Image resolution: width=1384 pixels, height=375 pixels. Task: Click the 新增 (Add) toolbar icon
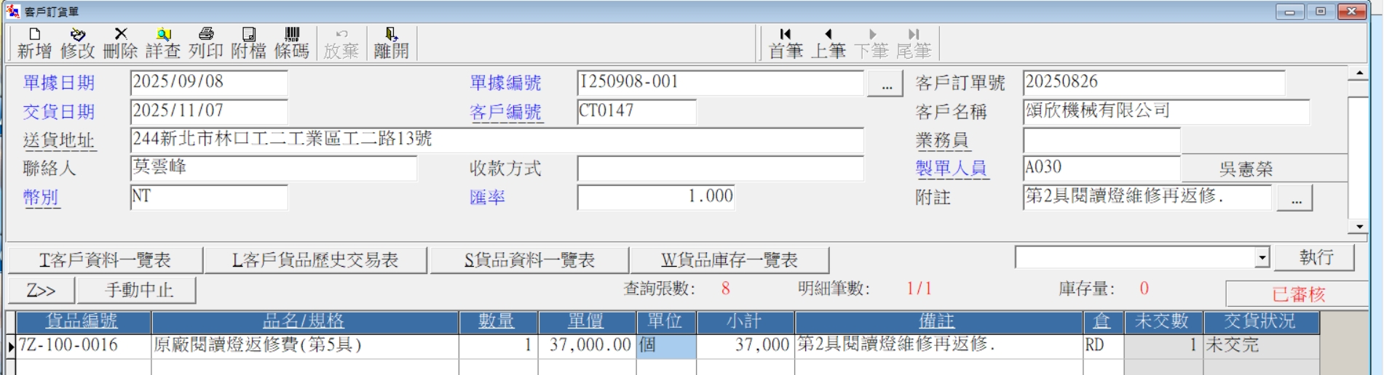(34, 43)
